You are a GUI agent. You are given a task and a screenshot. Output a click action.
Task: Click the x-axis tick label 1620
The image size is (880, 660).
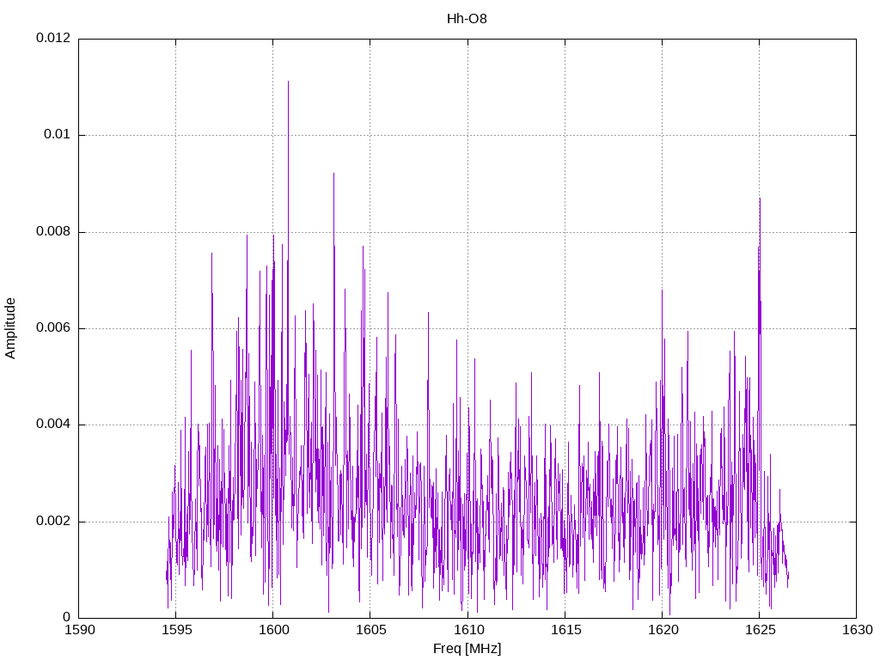tap(663, 630)
